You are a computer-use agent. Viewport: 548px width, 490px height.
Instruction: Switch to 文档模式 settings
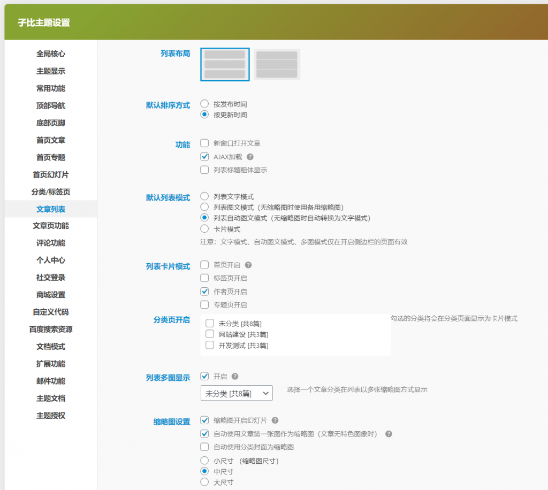point(51,347)
